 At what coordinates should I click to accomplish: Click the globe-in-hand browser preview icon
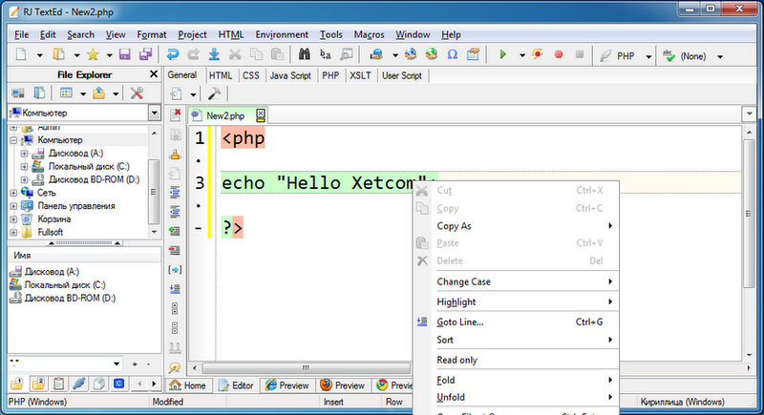(376, 54)
